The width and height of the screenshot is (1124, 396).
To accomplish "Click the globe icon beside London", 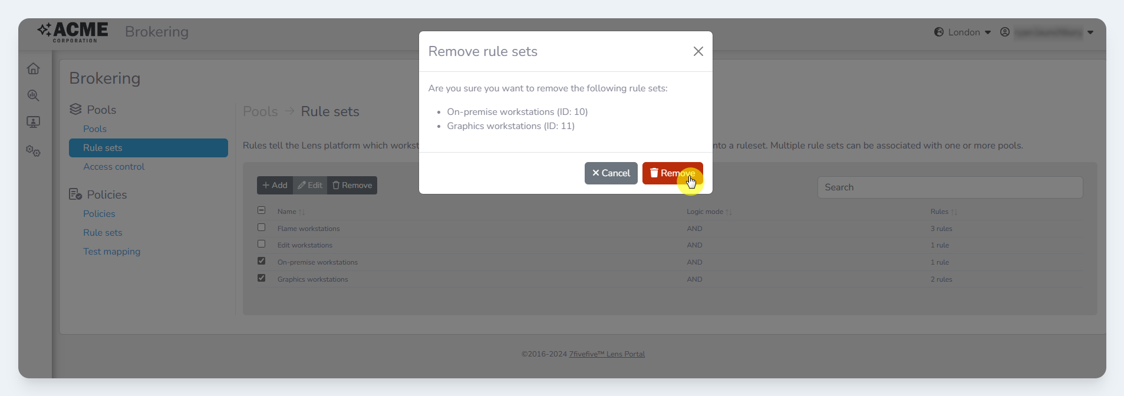I will [939, 32].
